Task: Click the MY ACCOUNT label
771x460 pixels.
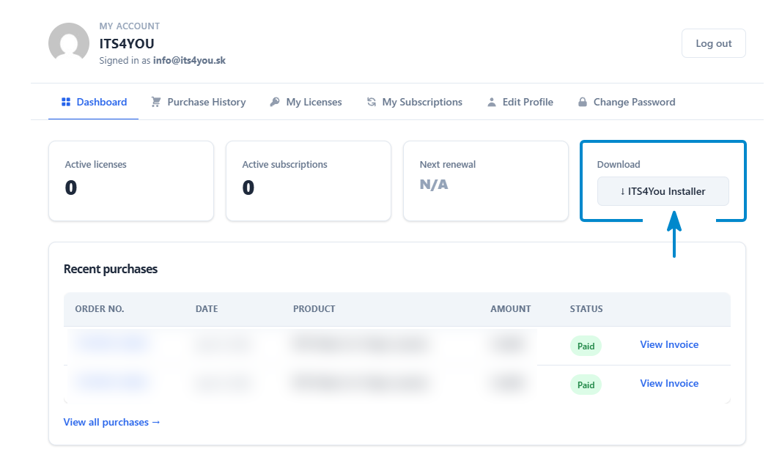Action: pos(129,26)
